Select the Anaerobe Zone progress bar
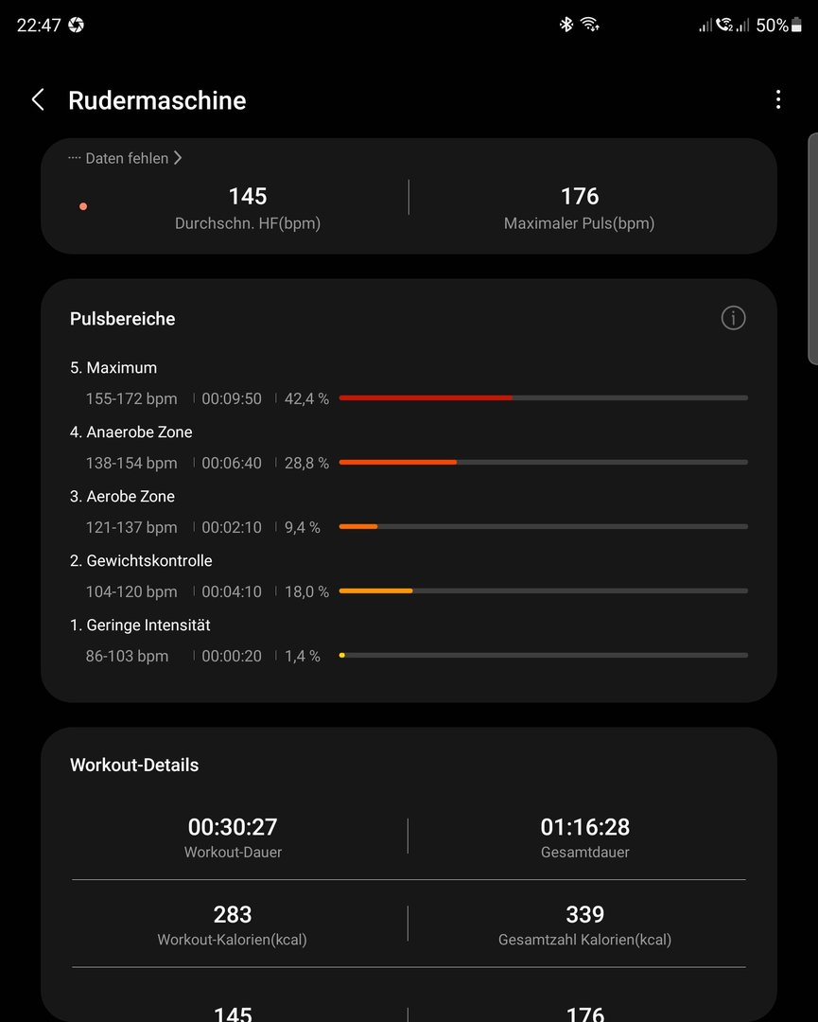The height and width of the screenshot is (1022, 818). (543, 462)
